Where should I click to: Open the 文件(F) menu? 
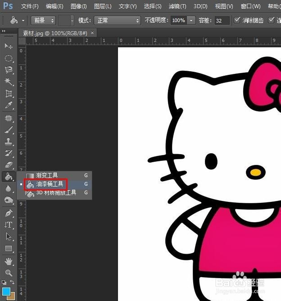point(30,6)
